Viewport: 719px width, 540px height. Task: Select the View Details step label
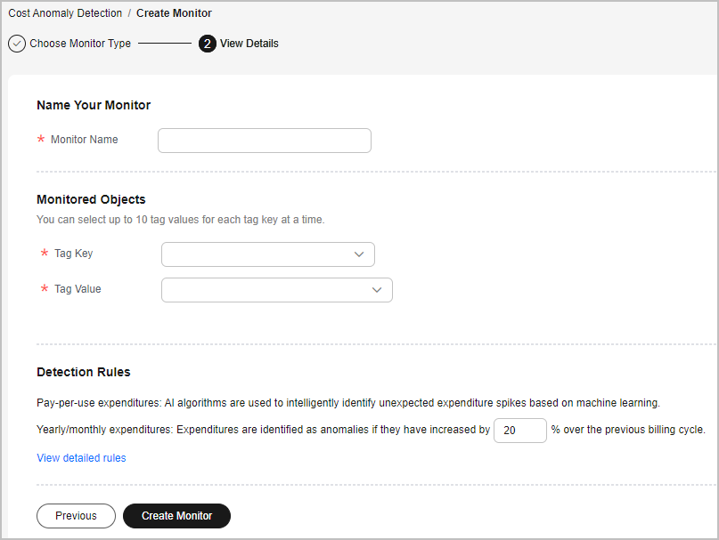tap(249, 44)
